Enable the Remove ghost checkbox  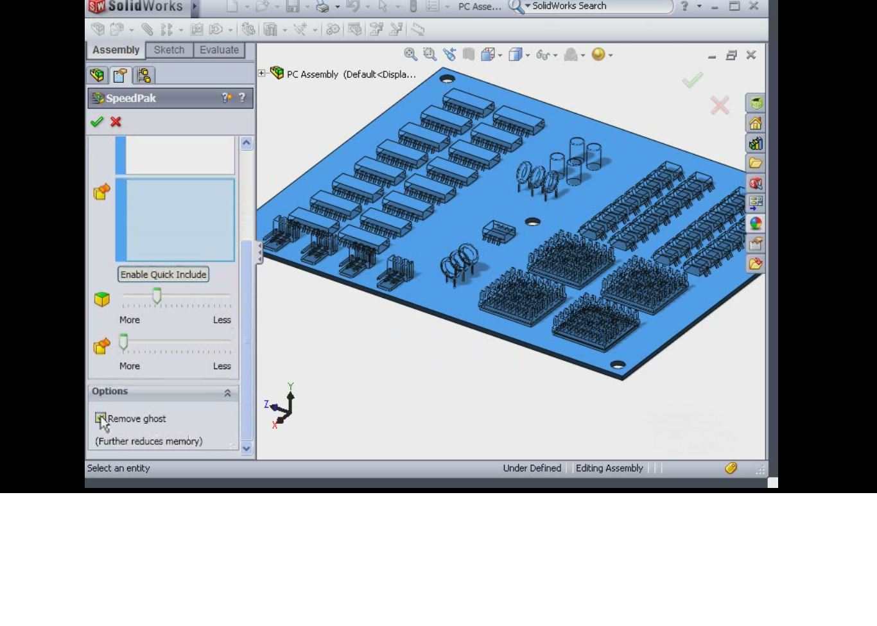click(100, 418)
